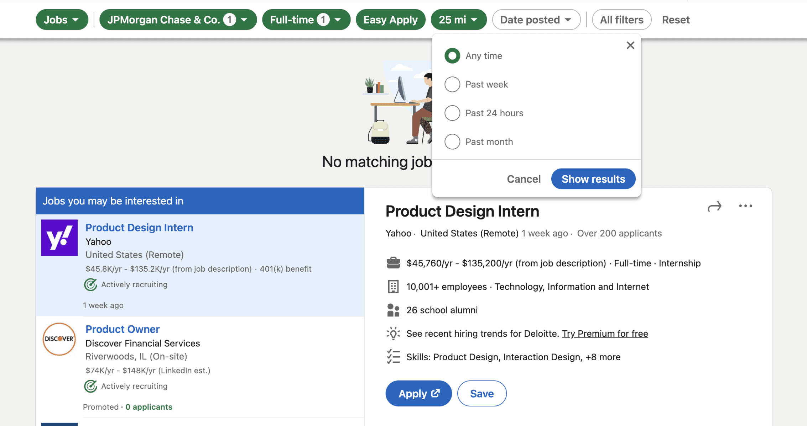This screenshot has width=807, height=426.
Task: Select the Past week radio option
Action: (452, 85)
